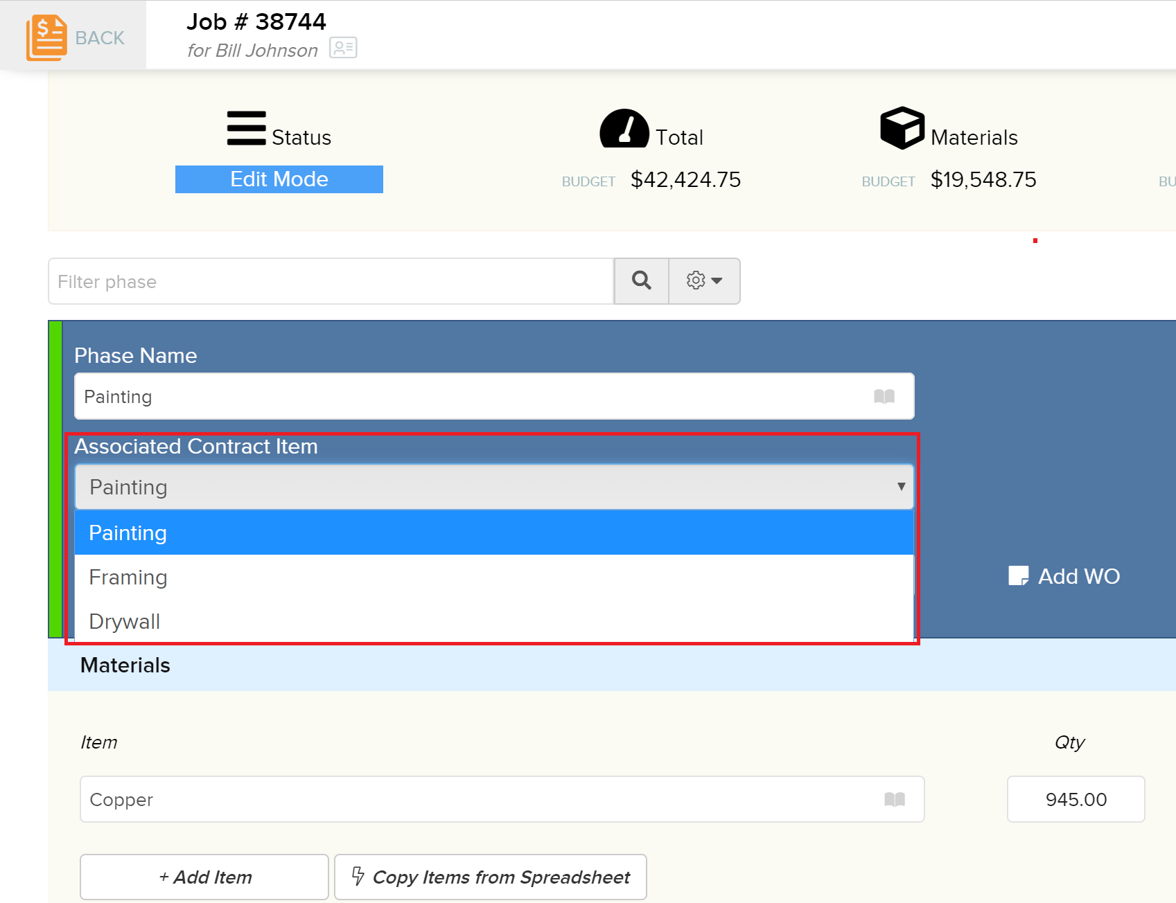Click the Qty column header

tap(1069, 742)
